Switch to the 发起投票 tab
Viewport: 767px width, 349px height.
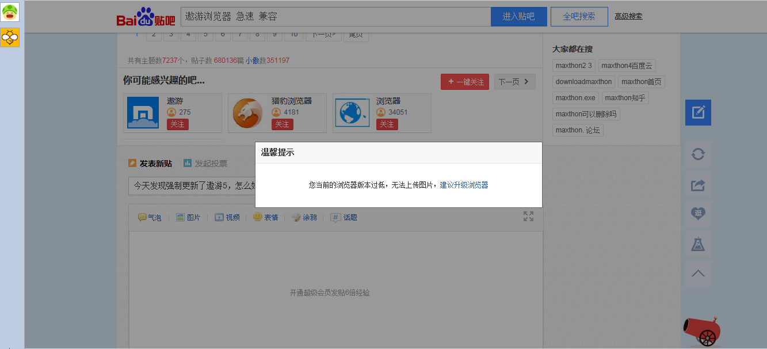pyautogui.click(x=205, y=164)
